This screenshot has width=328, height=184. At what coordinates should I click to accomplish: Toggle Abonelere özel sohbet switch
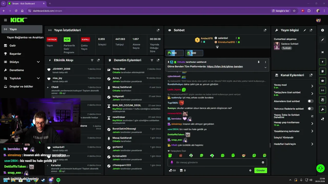coord(311,101)
